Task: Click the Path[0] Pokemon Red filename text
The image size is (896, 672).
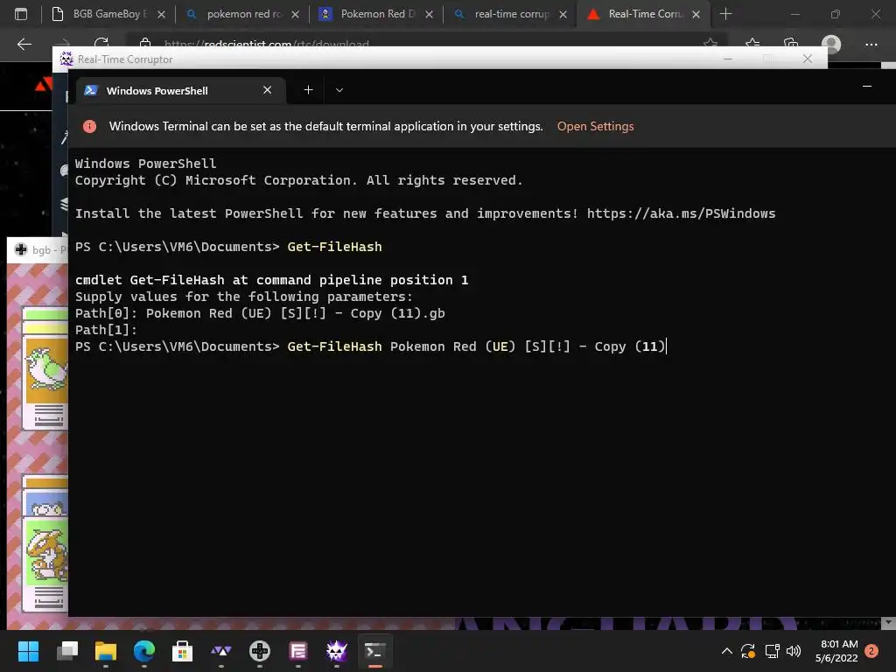Action: (295, 313)
